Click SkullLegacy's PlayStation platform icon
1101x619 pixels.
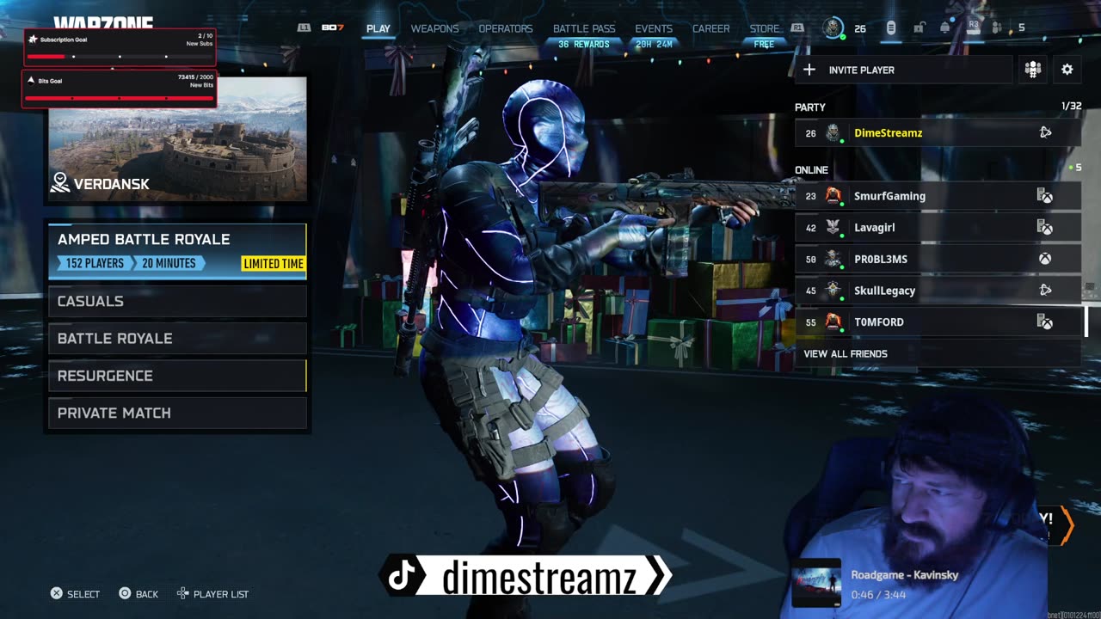pos(1045,291)
